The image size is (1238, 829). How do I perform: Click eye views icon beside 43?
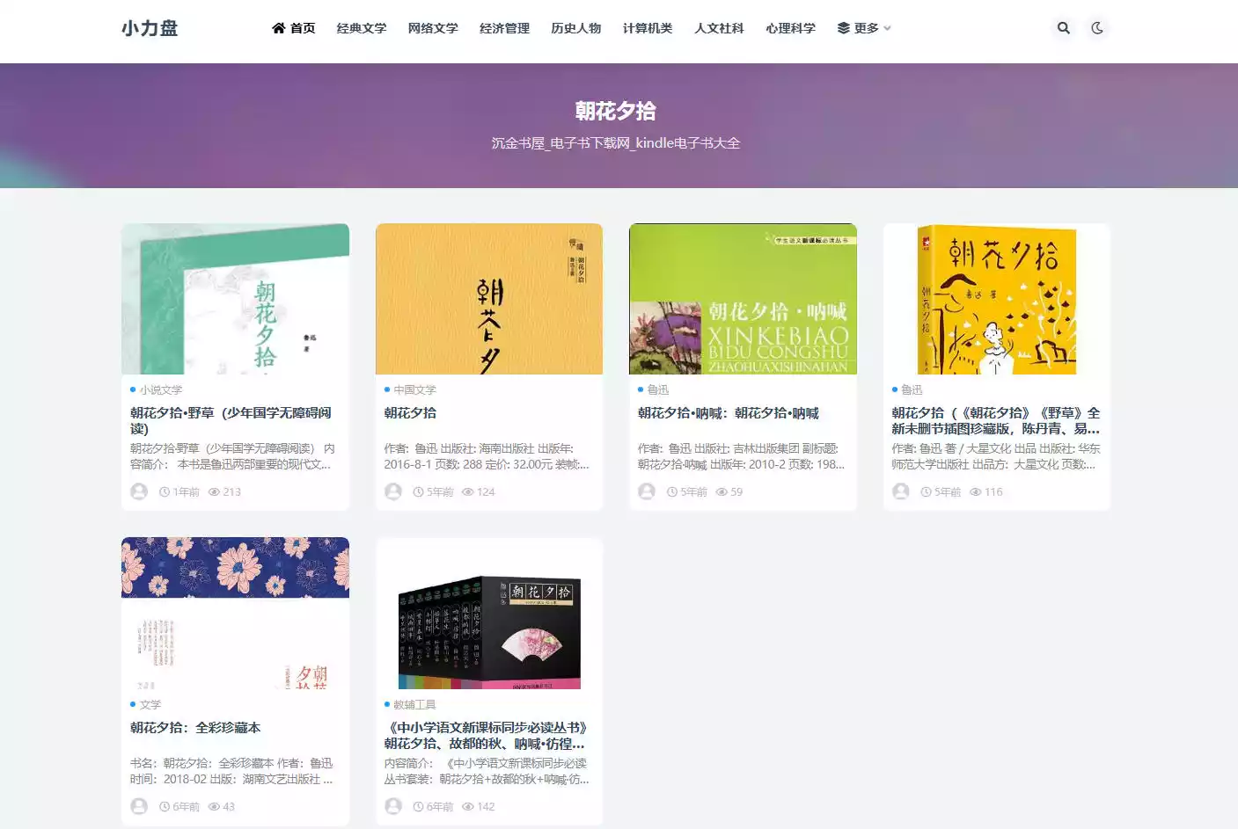coord(214,807)
